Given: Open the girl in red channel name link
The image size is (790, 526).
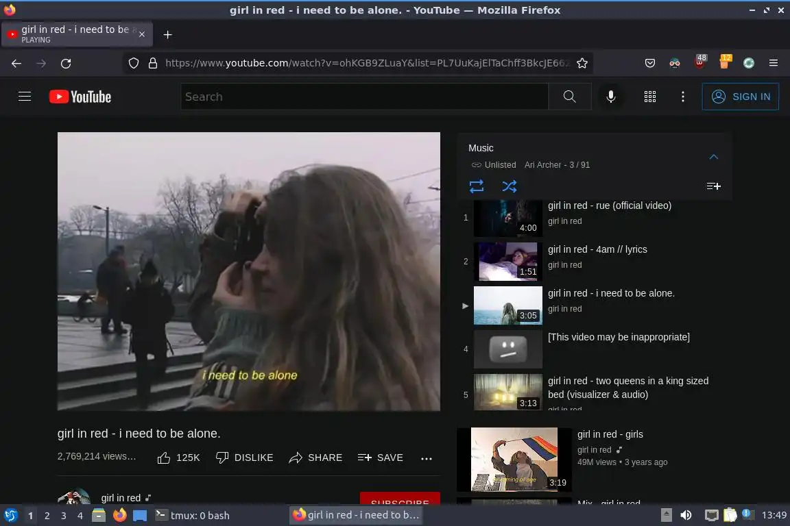Looking at the screenshot, I should click(x=121, y=498).
